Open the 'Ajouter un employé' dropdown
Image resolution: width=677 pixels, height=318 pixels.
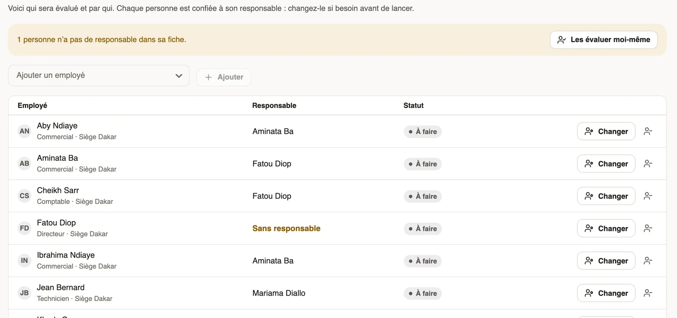pyautogui.click(x=99, y=76)
